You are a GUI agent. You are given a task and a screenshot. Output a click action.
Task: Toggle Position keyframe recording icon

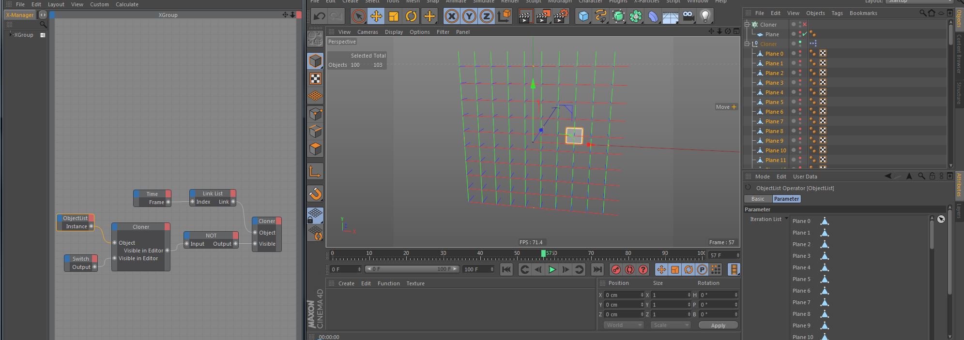pyautogui.click(x=661, y=269)
